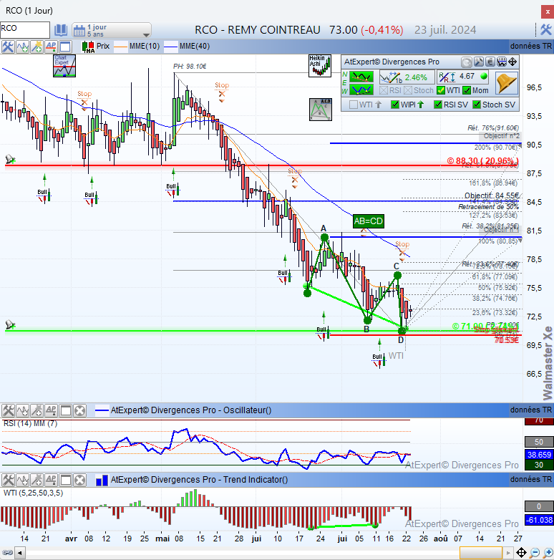Image resolution: width=554 pixels, height=560 pixels.
Task: Click the crosshair recenter icon at bottom right
Action: click(522, 554)
